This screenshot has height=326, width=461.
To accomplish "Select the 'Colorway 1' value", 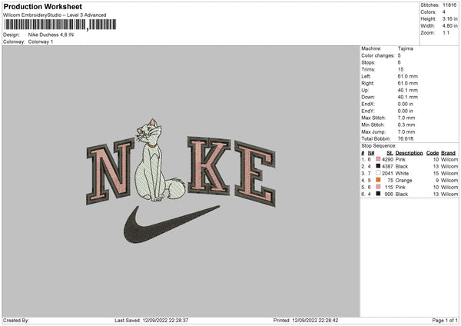I will coord(41,42).
